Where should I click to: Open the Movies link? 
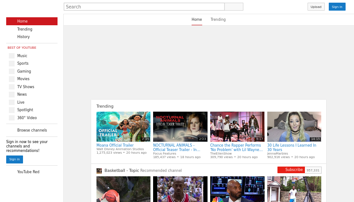tap(23, 79)
